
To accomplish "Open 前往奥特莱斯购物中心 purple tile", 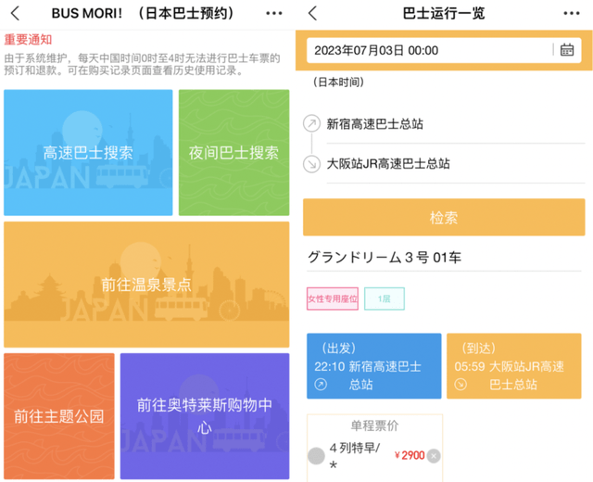I will tap(205, 416).
